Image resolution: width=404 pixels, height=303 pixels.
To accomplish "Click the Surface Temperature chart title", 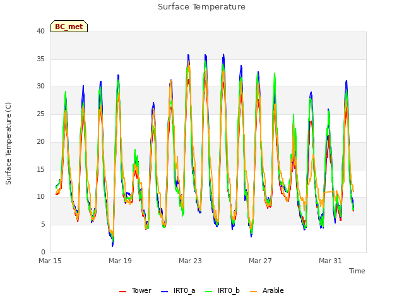I will [201, 7].
